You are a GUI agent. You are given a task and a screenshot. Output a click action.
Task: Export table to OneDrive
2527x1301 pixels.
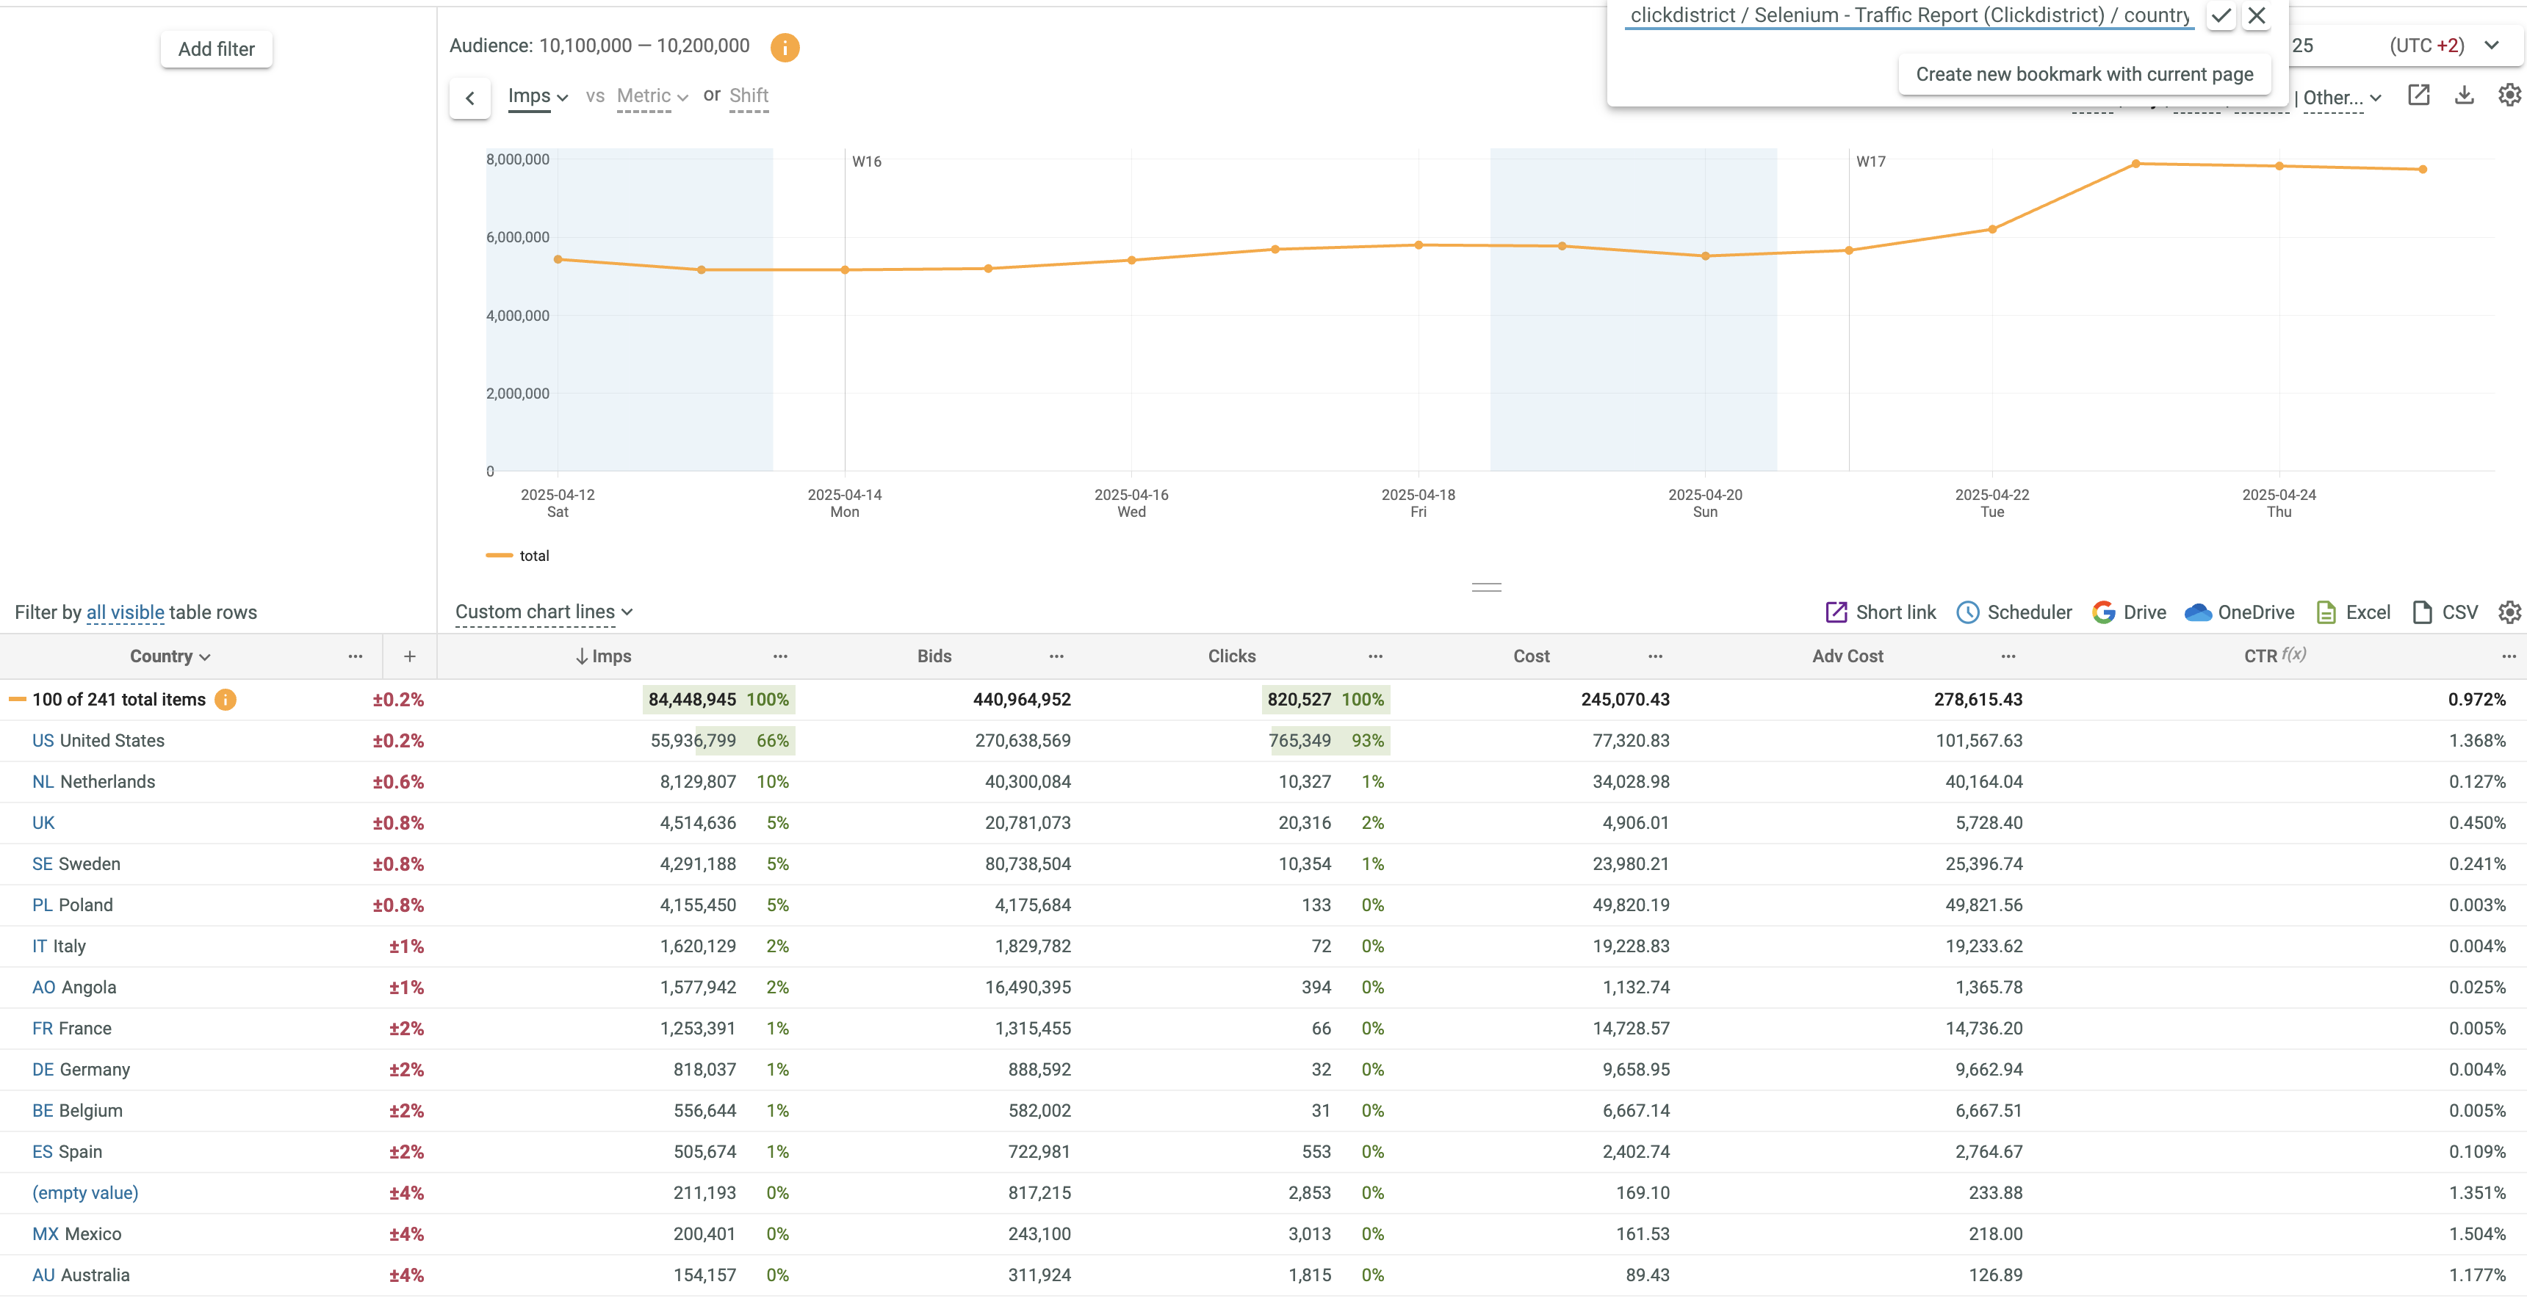coord(2240,613)
